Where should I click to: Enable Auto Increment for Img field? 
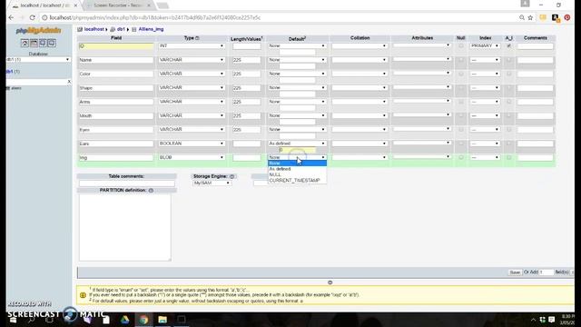click(x=508, y=157)
